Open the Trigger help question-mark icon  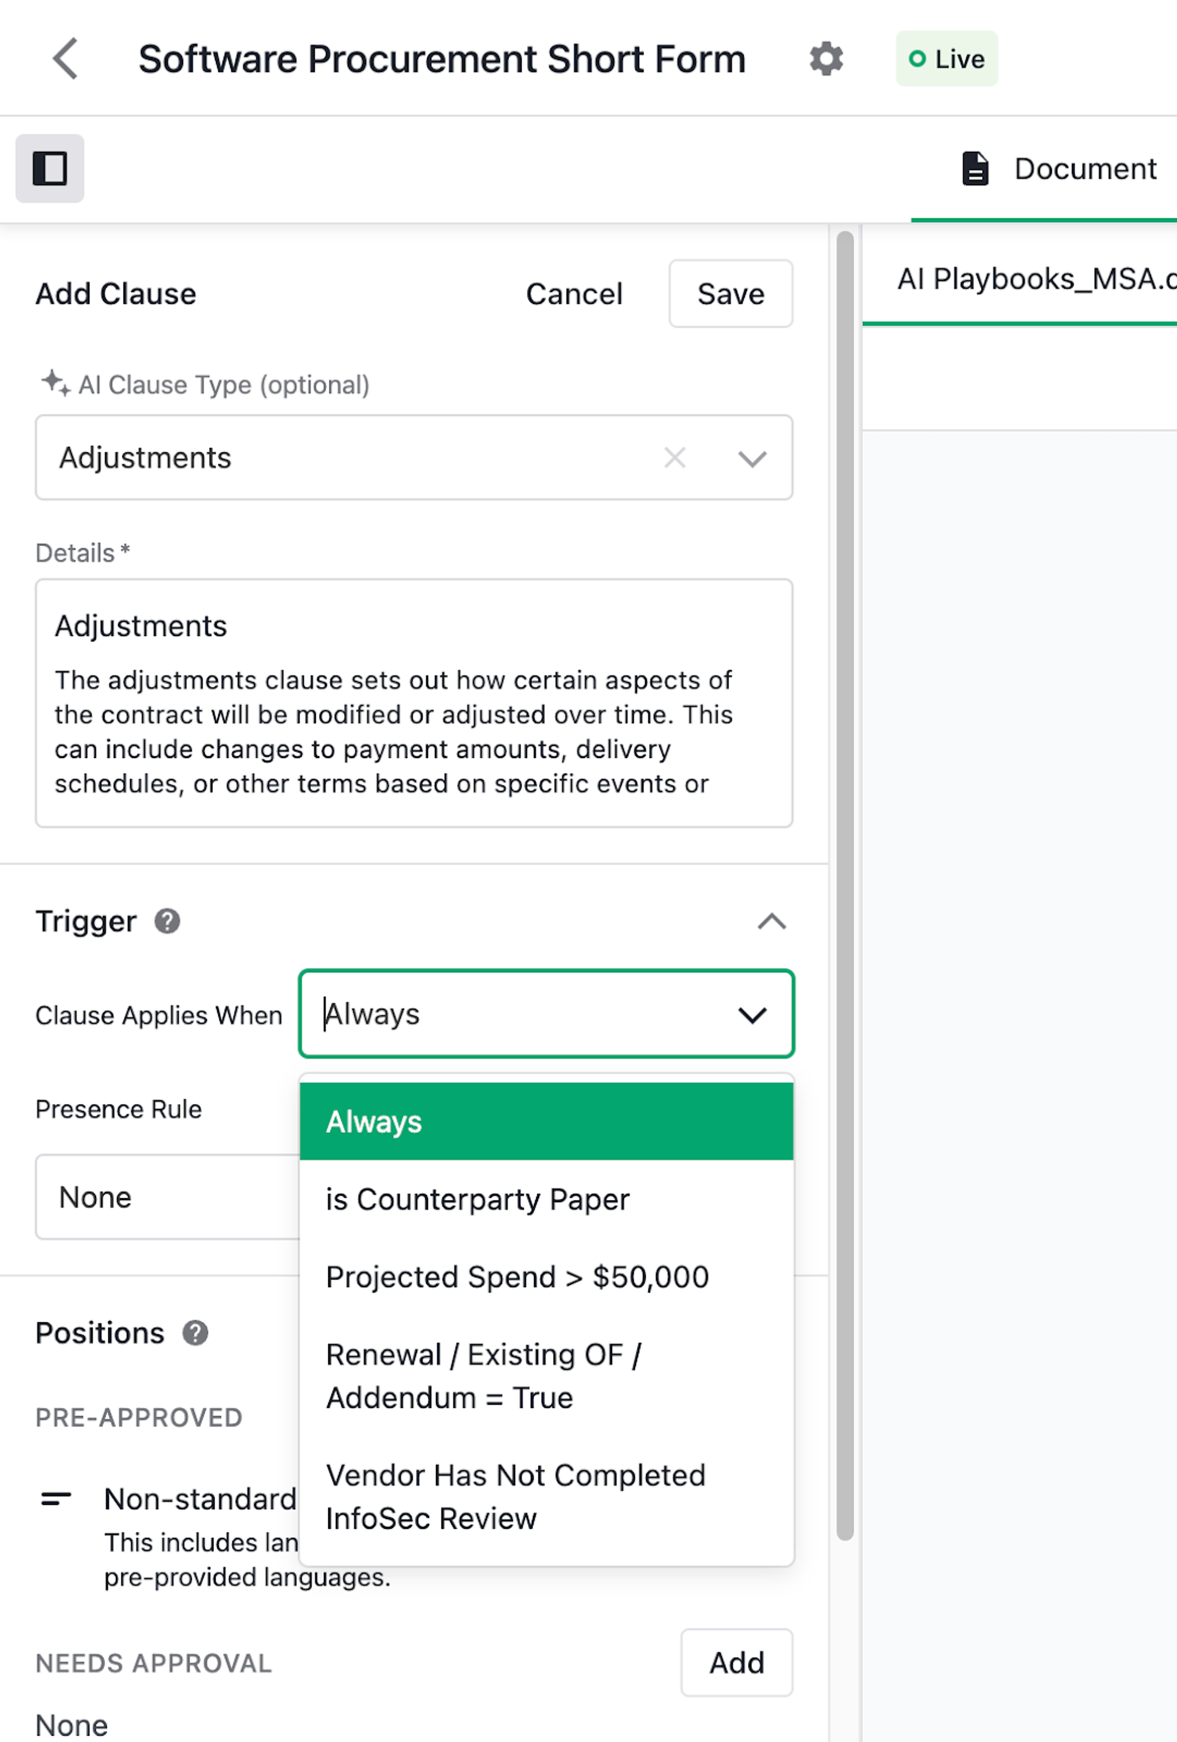(167, 920)
